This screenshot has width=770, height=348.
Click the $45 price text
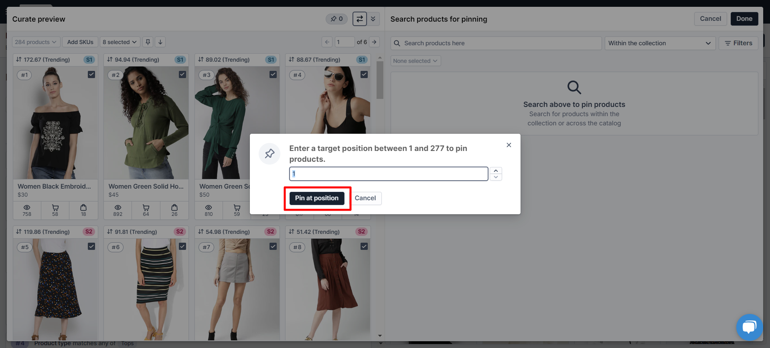click(113, 195)
